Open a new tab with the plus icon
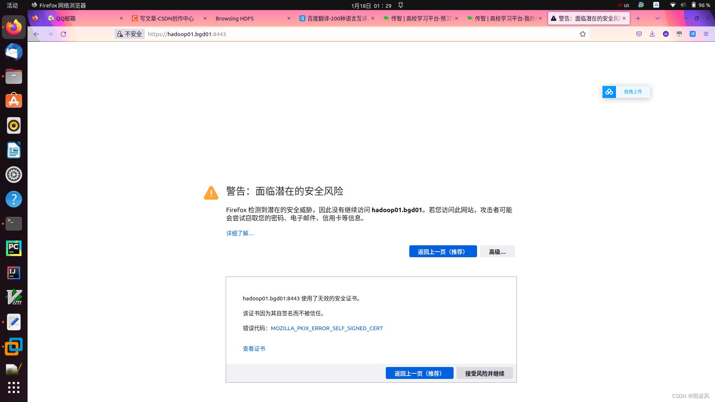Screen dimensions: 715x402 (x=638, y=19)
